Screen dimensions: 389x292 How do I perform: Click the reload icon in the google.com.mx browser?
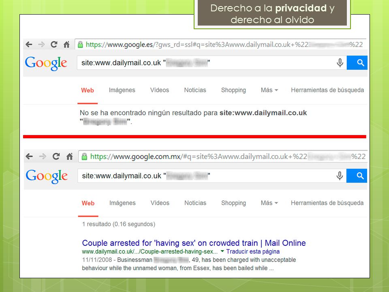(56, 157)
